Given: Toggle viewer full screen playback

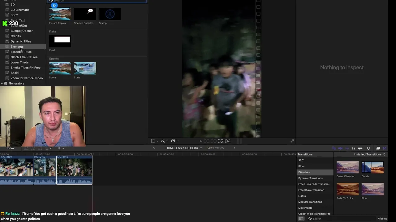Looking at the screenshot, I should coord(292,141).
